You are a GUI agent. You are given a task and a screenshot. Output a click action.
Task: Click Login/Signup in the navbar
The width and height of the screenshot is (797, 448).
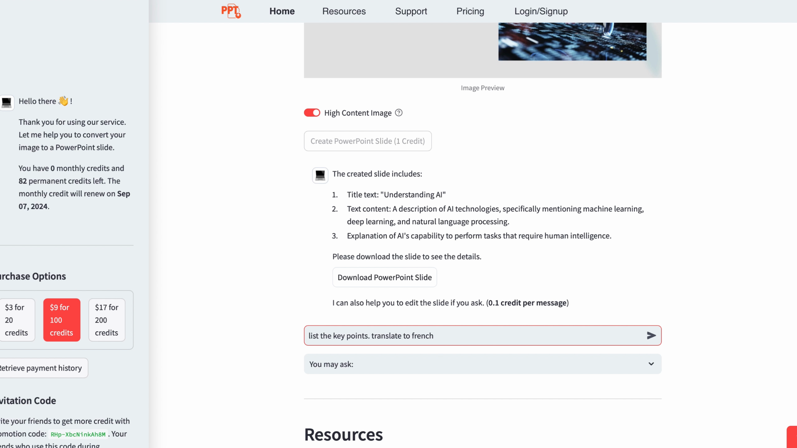tap(541, 11)
